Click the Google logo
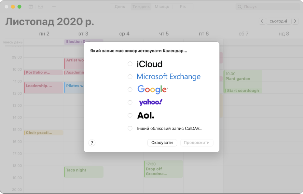Viewport: 303px width, 194px height. (x=153, y=90)
